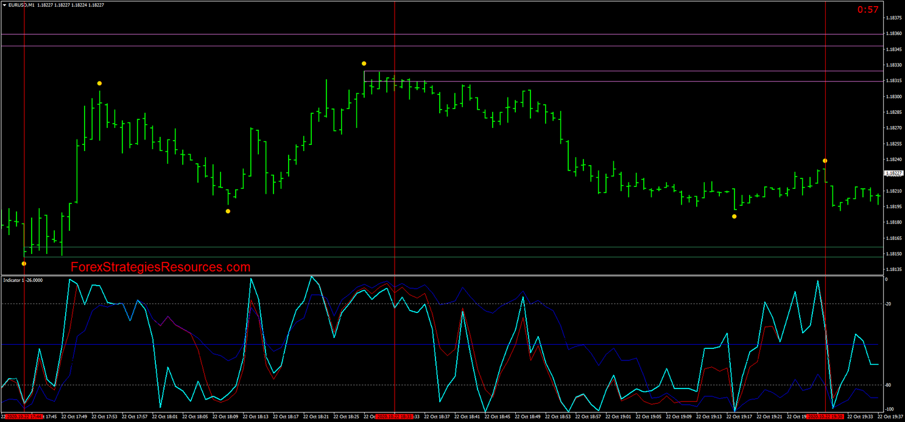
Task: Click the 1.18300 price scale label
Action: [894, 97]
